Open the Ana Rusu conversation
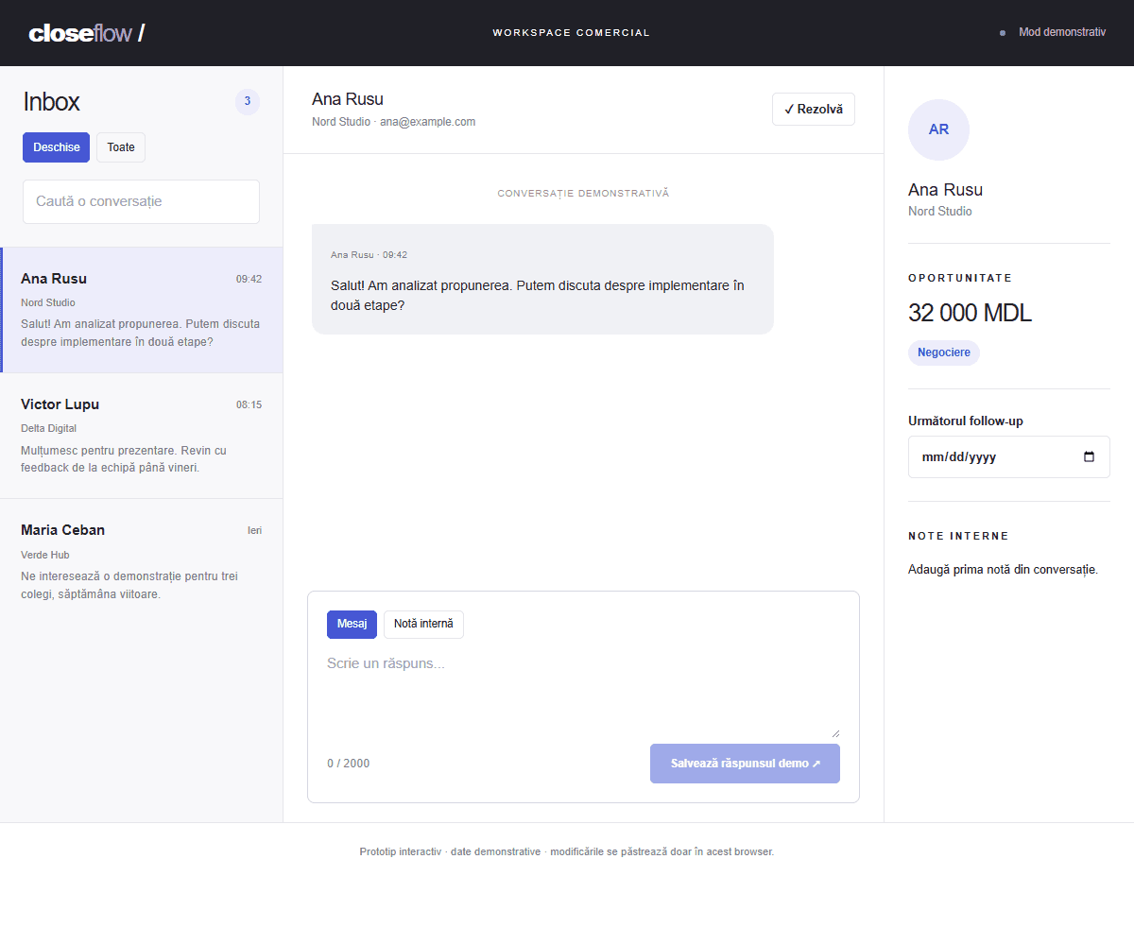 pyautogui.click(x=142, y=310)
